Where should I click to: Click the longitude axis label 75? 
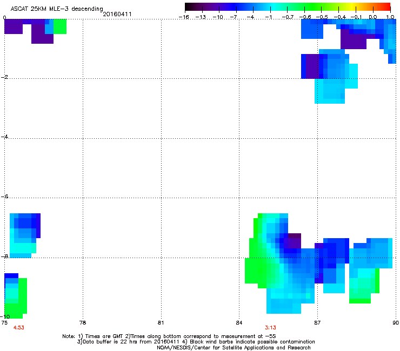4,323
